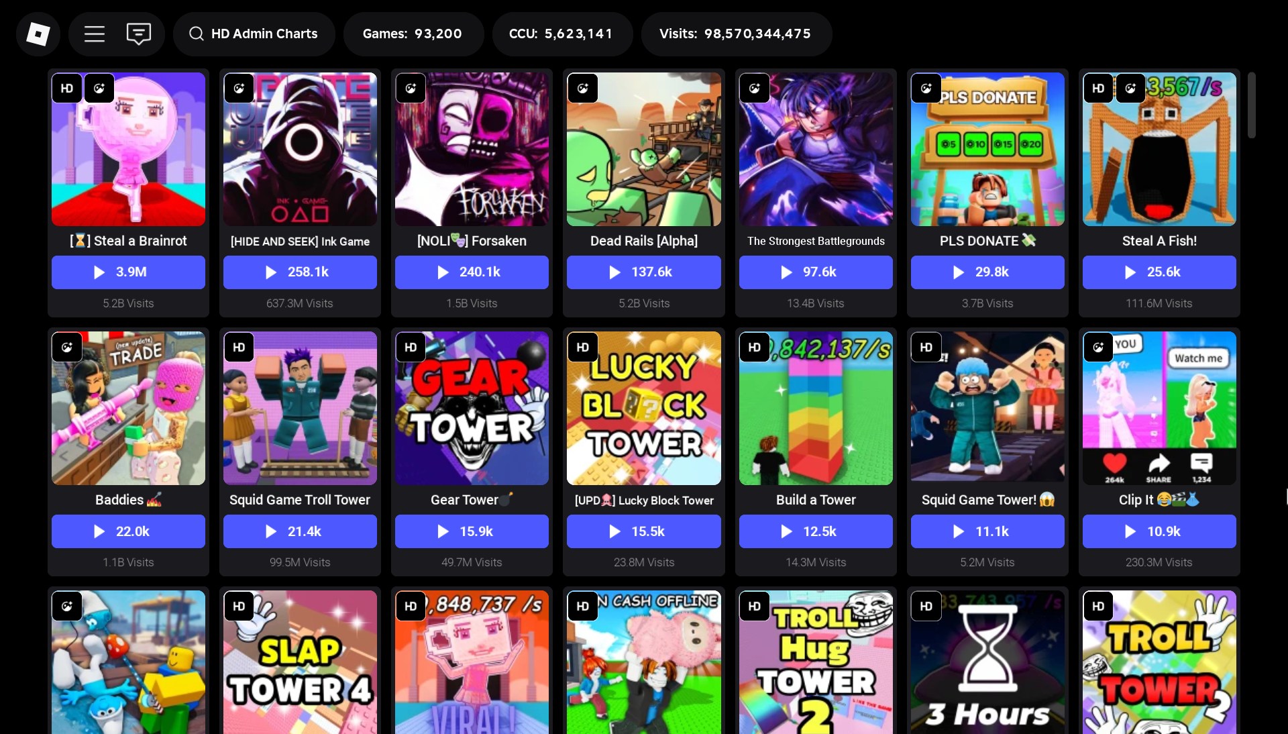Open the Lucky Block Tower thumbnail
This screenshot has width=1288, height=734.
click(x=643, y=408)
